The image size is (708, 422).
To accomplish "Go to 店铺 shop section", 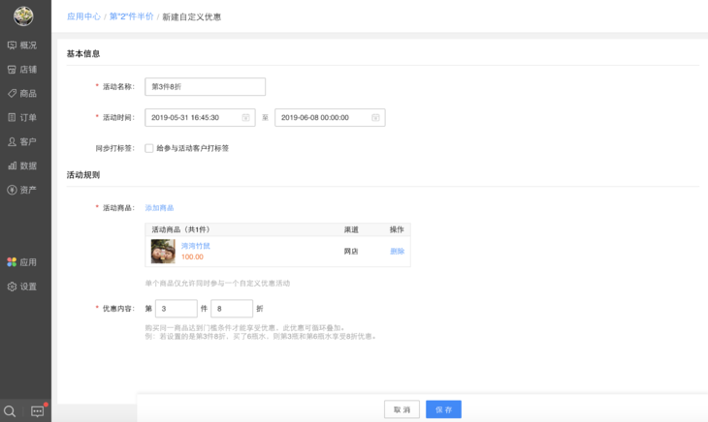I will 23,70.
